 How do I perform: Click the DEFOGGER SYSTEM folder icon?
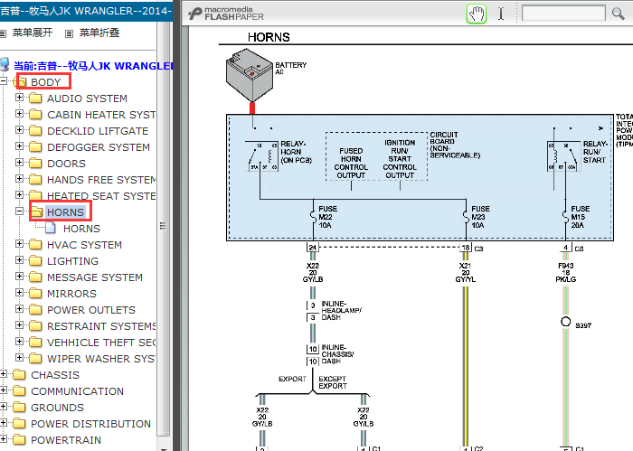point(35,146)
